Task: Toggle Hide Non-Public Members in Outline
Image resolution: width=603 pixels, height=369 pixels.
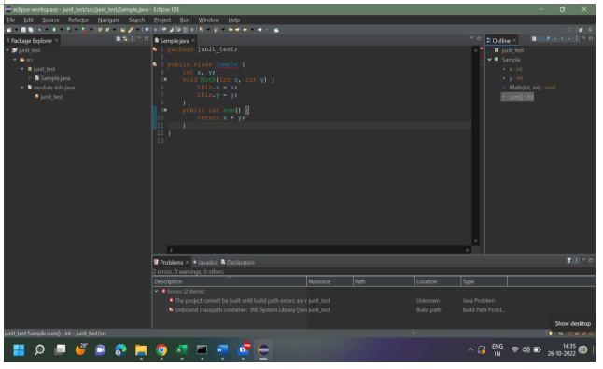Action: 562,38
